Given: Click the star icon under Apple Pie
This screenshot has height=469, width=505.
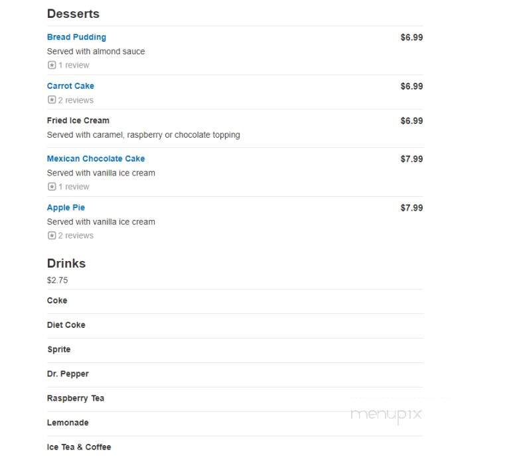Looking at the screenshot, I should pos(52,236).
